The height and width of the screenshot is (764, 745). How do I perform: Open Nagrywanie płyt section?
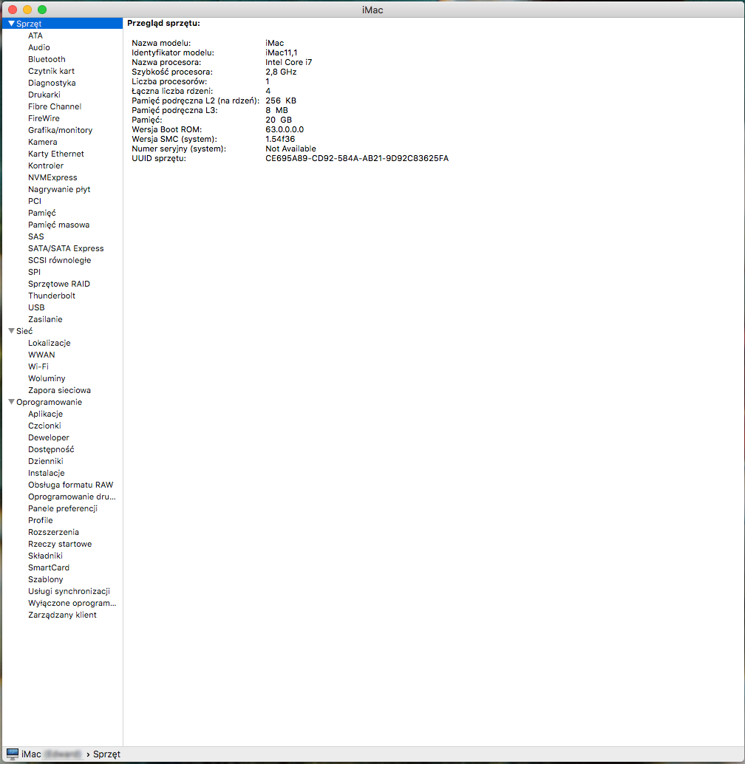click(59, 189)
